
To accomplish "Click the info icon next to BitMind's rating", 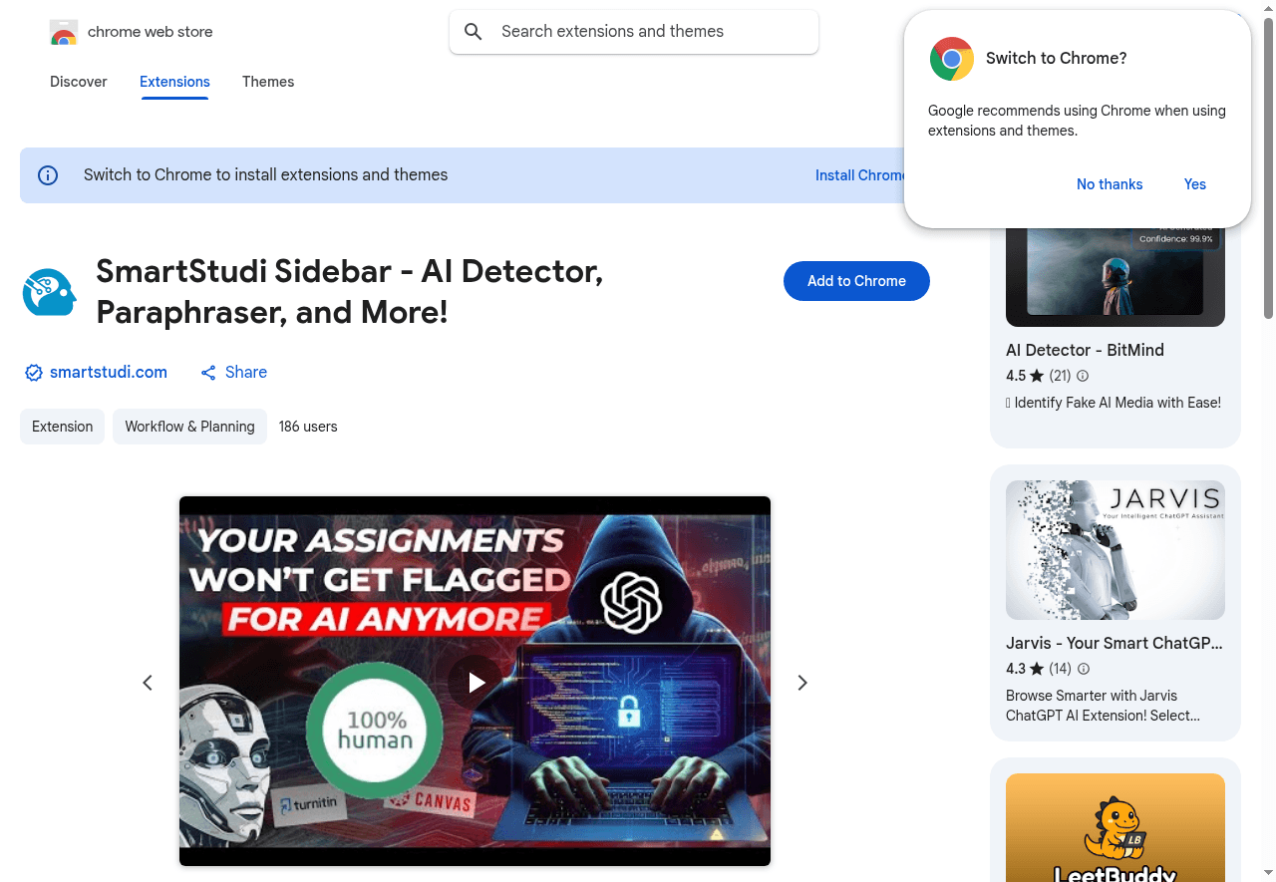I will click(1083, 376).
